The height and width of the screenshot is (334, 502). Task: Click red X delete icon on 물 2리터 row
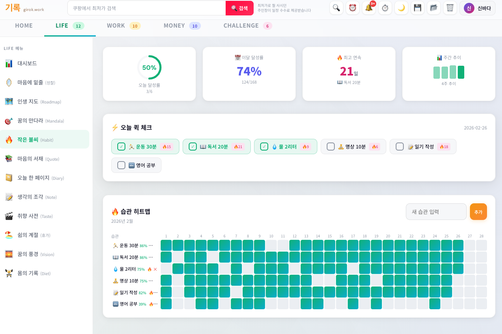coord(155,269)
